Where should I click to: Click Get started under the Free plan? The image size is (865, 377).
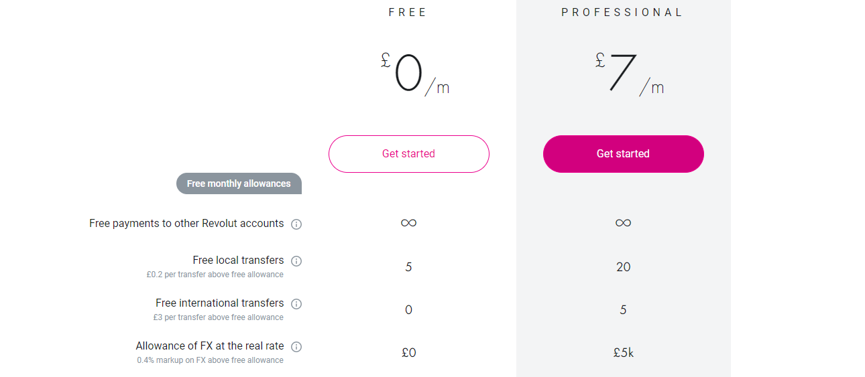[408, 154]
